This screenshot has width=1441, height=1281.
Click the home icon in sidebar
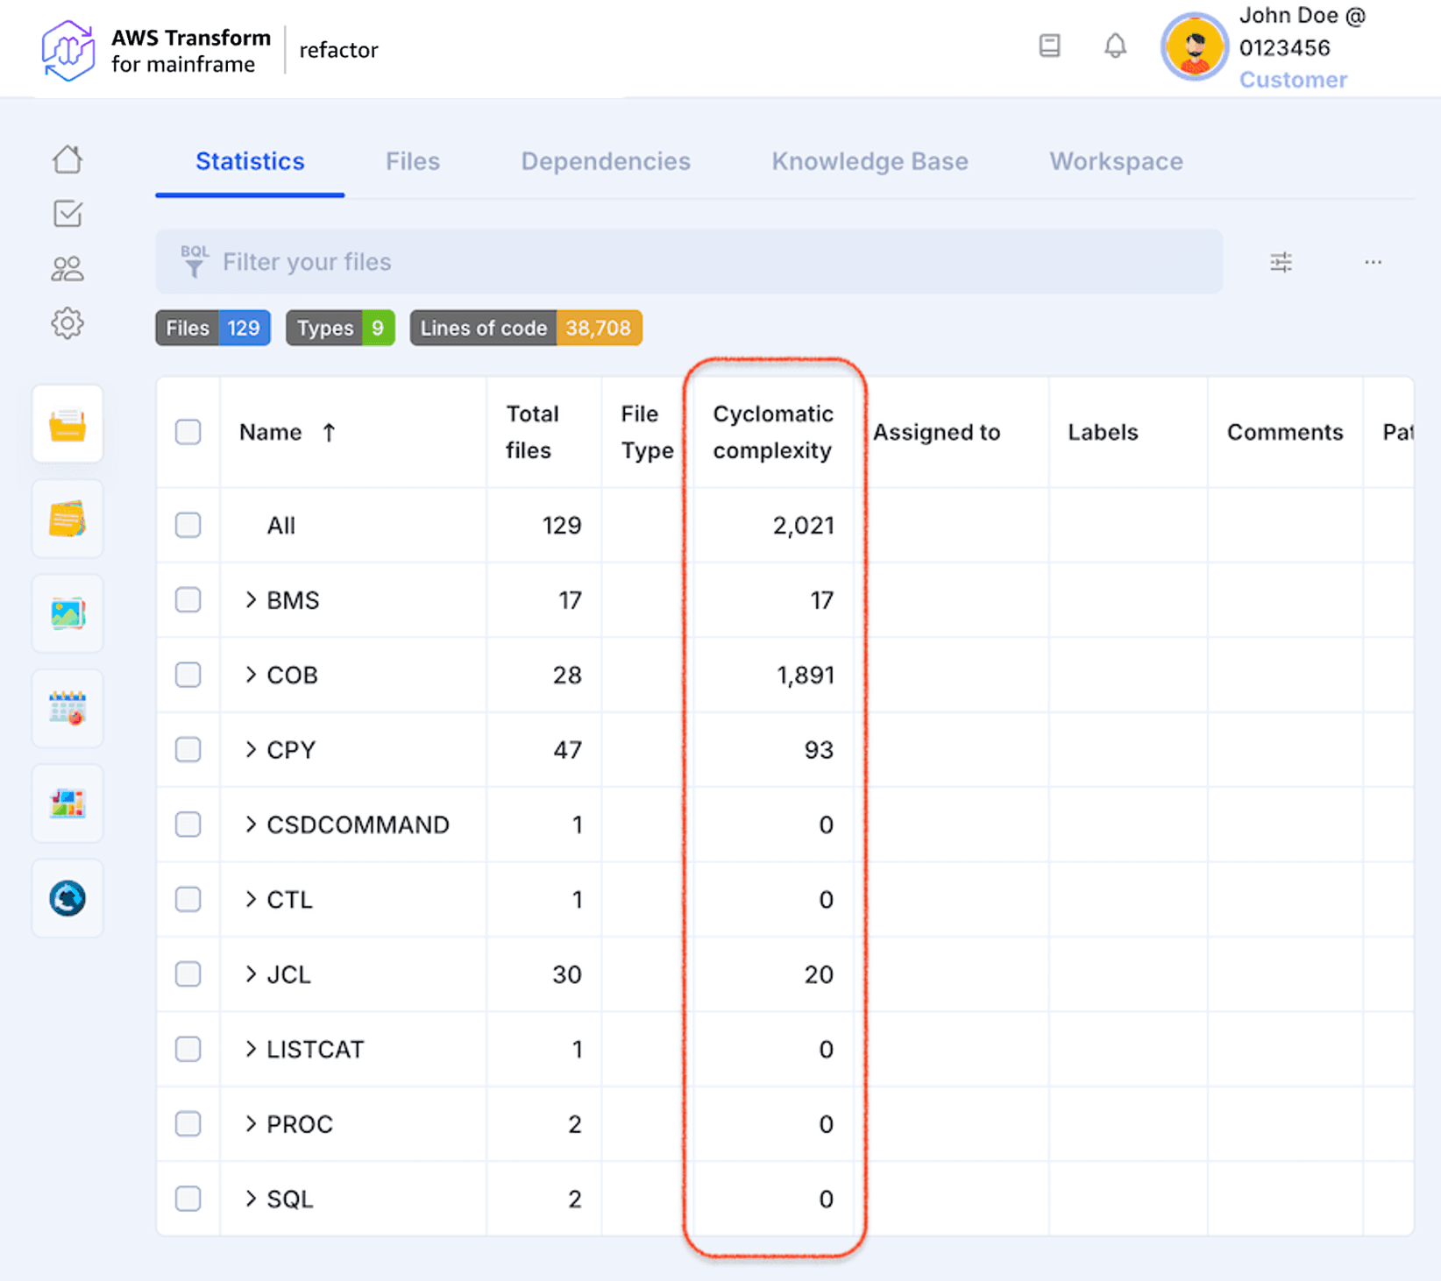[67, 159]
